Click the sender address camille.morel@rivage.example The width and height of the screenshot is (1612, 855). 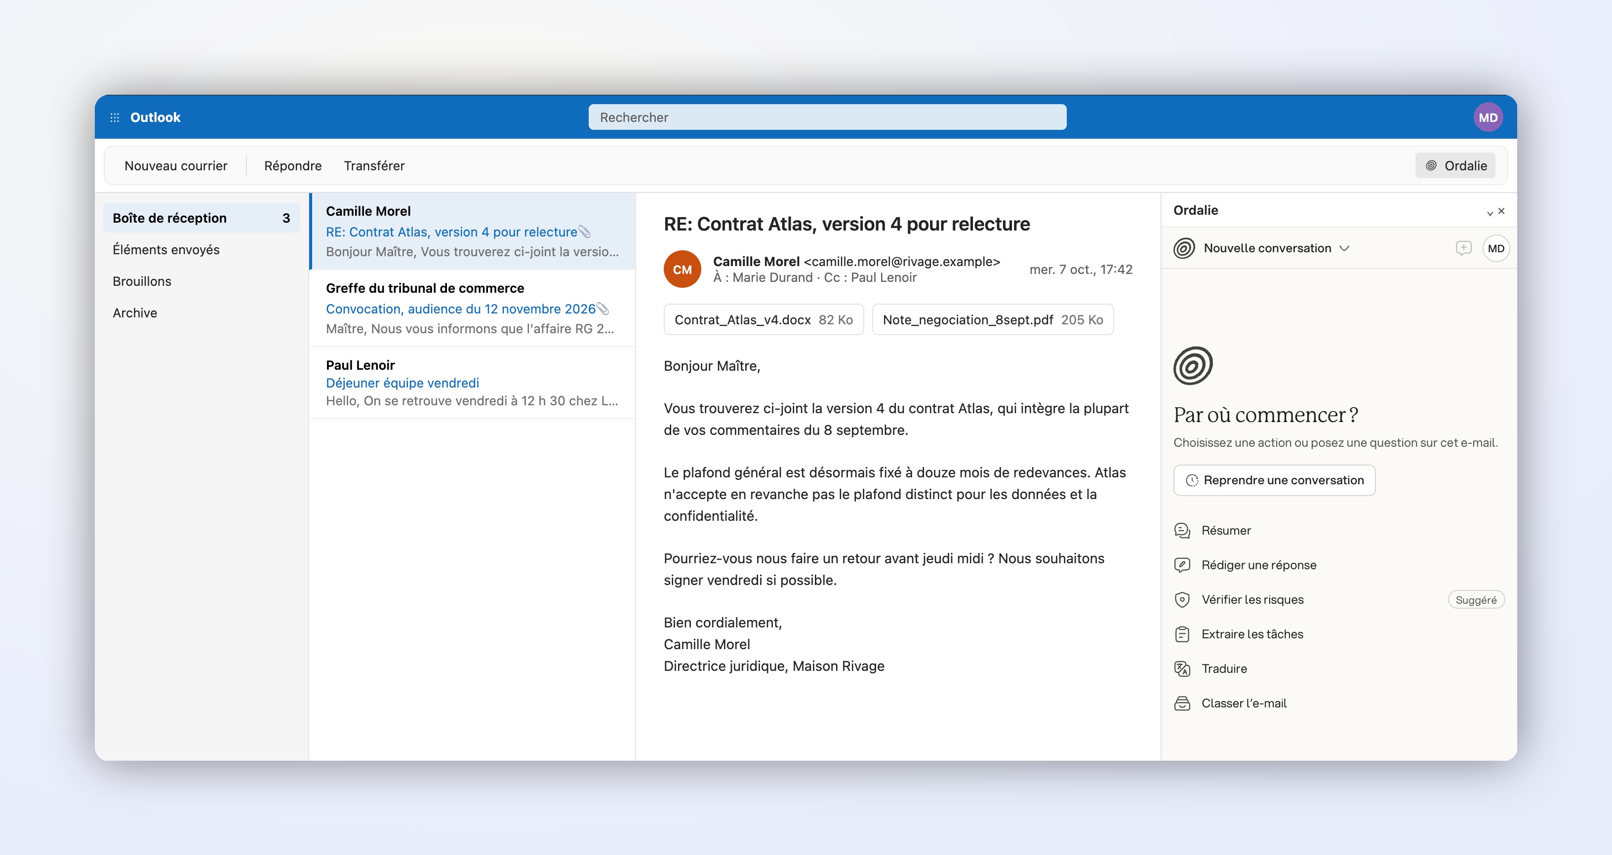click(902, 262)
